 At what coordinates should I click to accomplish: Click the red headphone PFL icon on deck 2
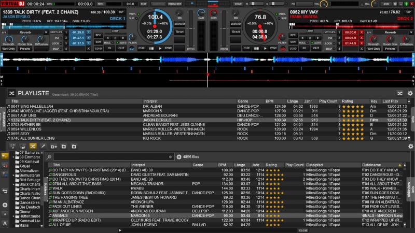(x=283, y=49)
